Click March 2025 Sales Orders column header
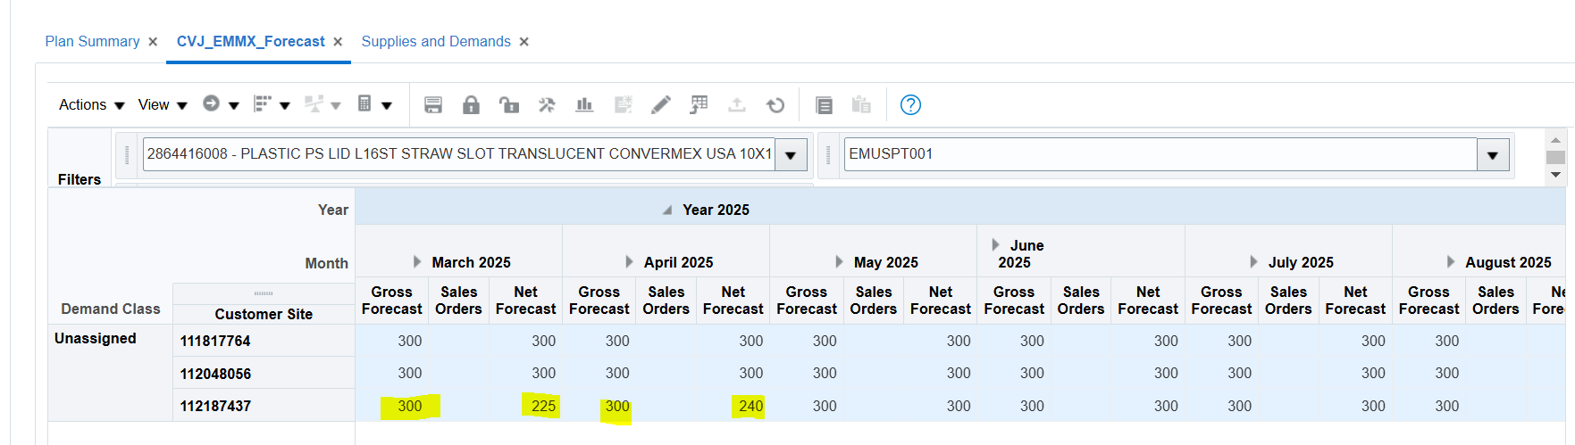This screenshot has width=1575, height=445. coord(458,301)
